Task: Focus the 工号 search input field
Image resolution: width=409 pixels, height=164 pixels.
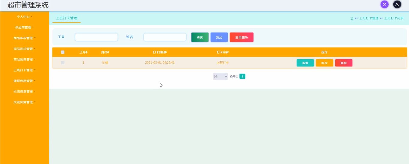Action: click(x=96, y=37)
